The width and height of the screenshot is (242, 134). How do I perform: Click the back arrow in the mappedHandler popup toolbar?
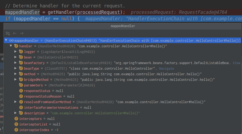click(15, 33)
